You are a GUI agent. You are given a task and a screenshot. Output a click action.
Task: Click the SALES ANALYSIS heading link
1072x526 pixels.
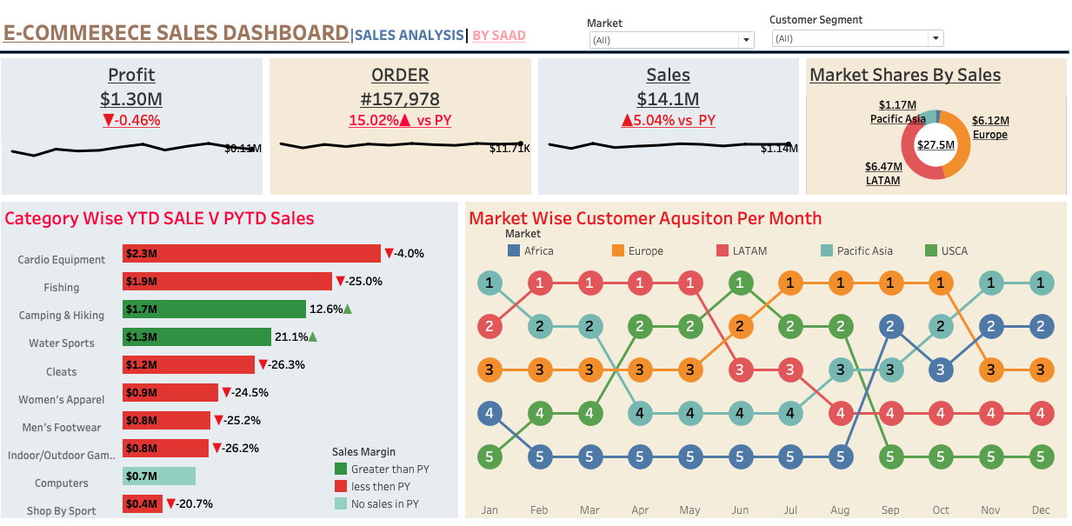409,35
